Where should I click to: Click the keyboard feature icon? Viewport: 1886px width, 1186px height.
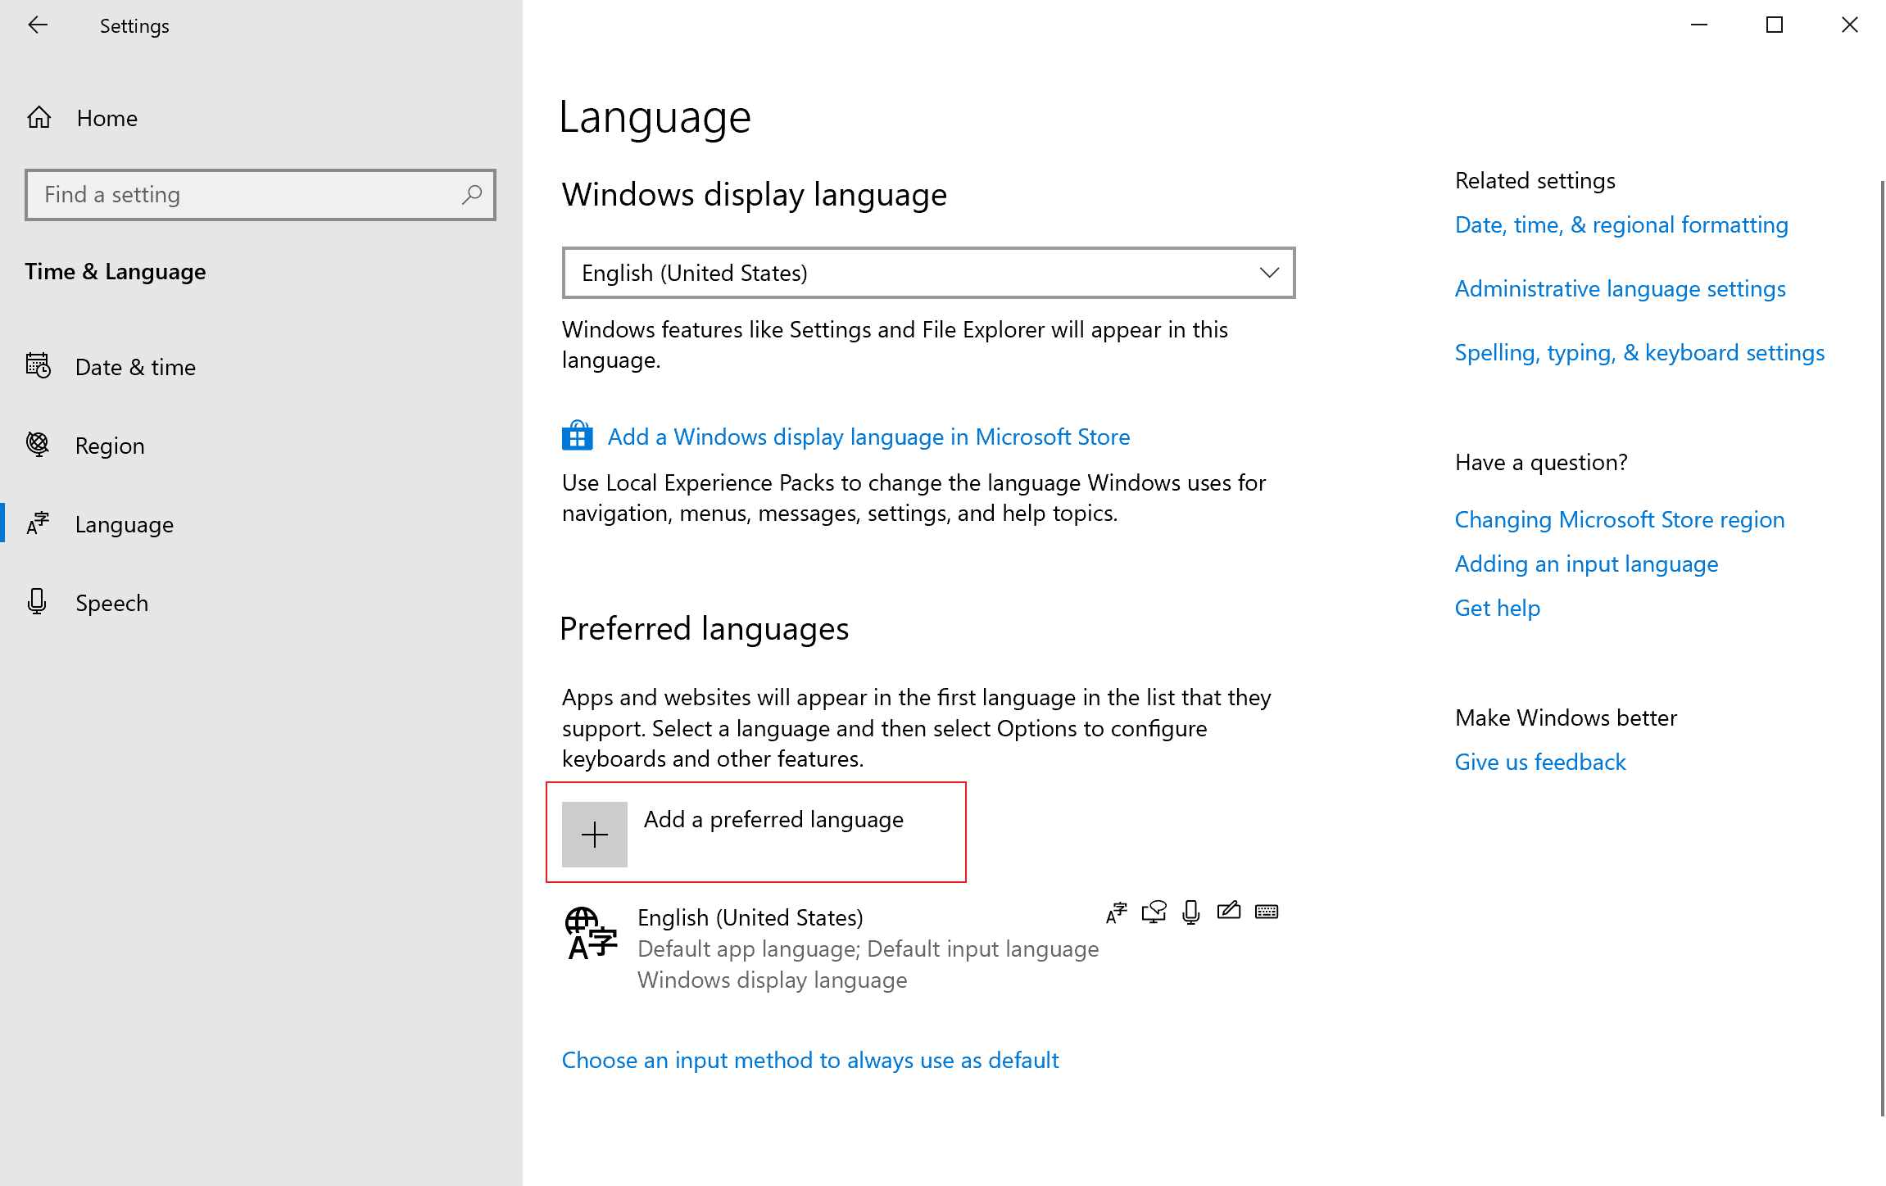[1266, 912]
